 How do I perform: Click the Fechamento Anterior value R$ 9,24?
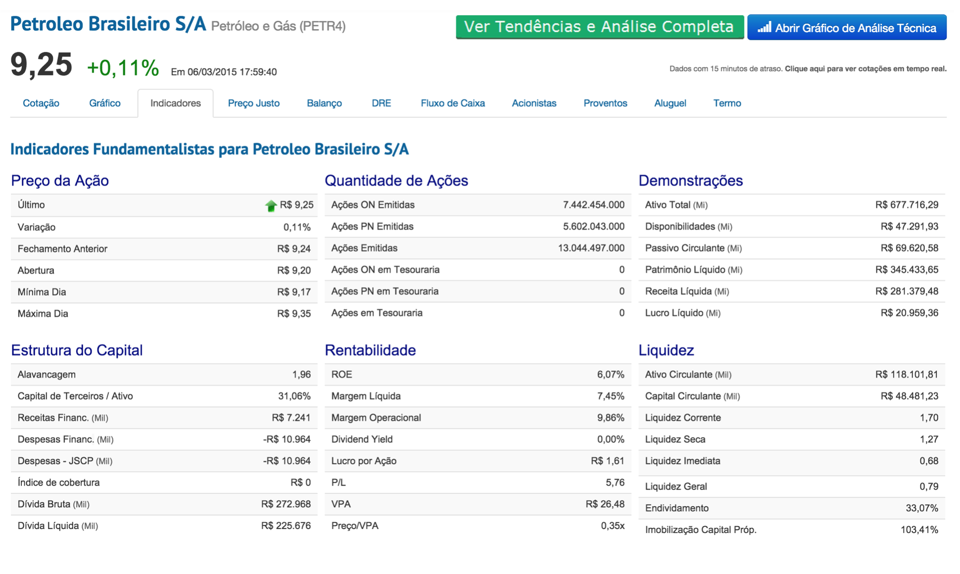coord(294,249)
